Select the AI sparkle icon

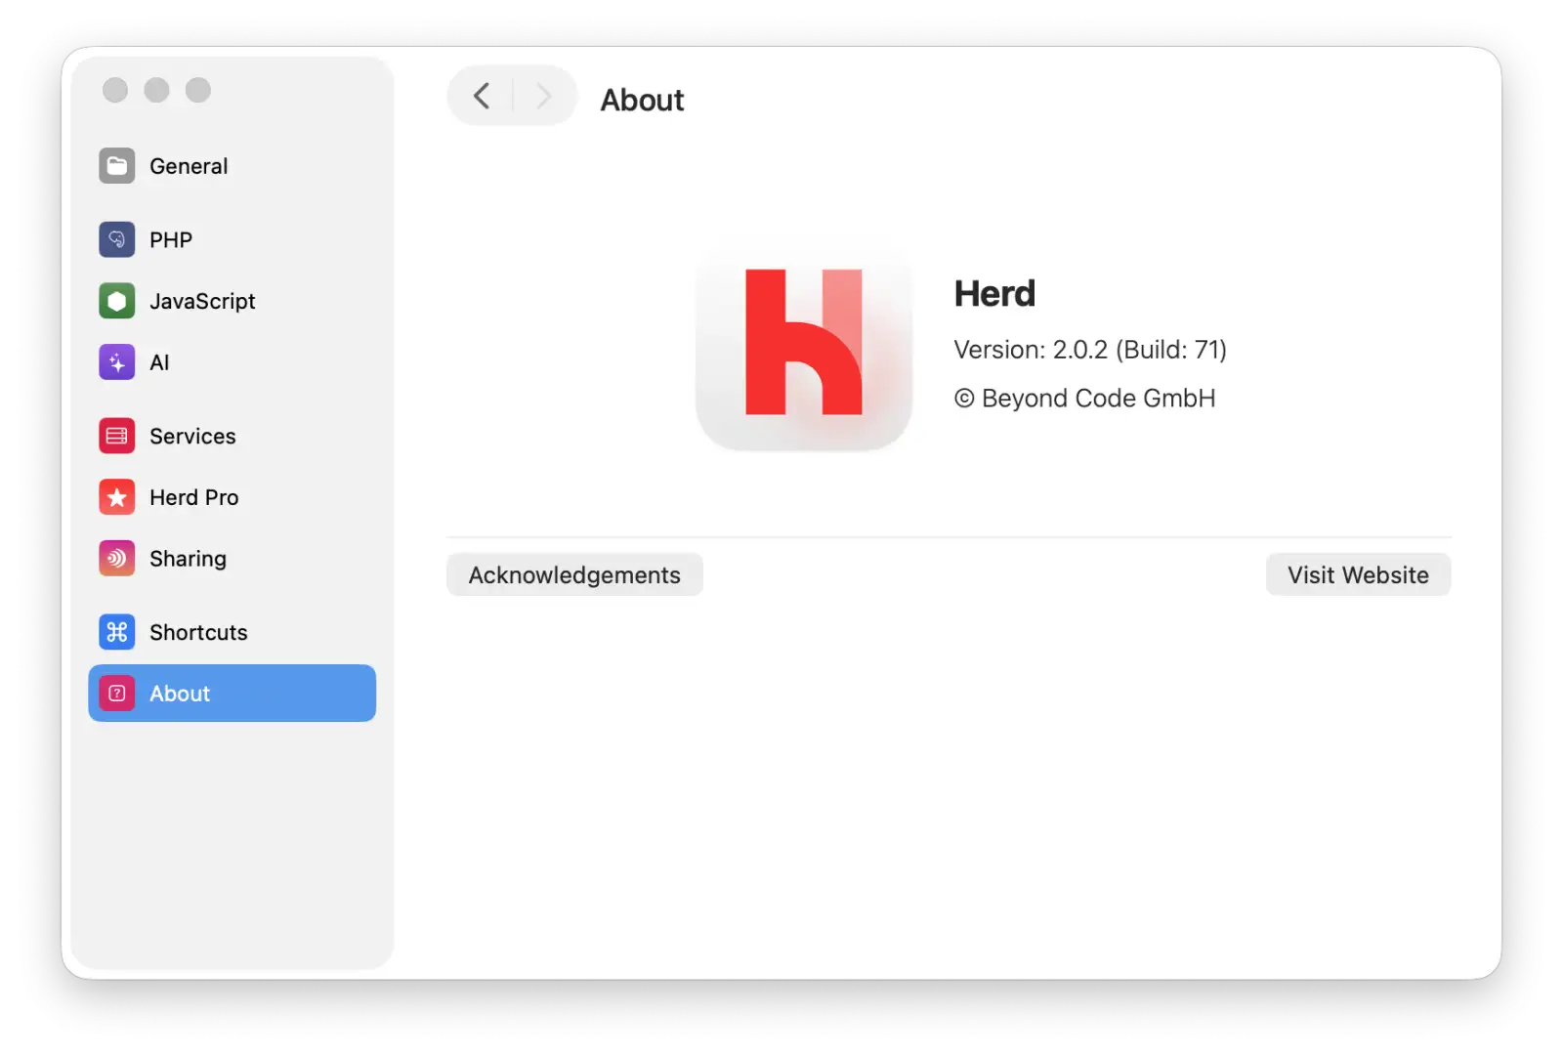[x=116, y=362]
